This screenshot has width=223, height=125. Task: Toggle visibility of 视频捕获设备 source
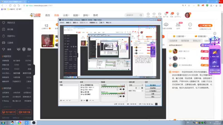click(82, 85)
